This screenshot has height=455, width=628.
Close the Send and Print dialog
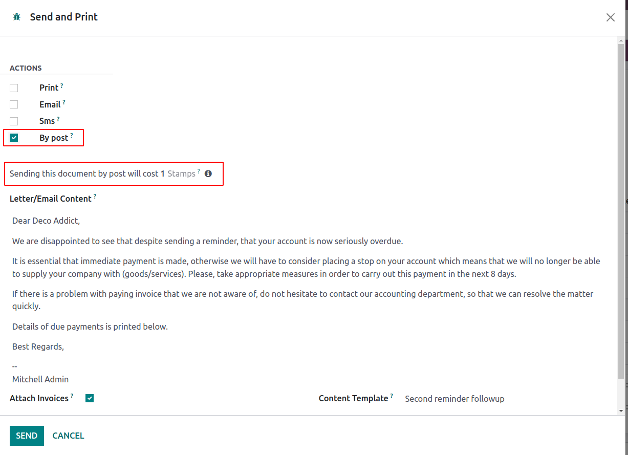[x=611, y=17]
